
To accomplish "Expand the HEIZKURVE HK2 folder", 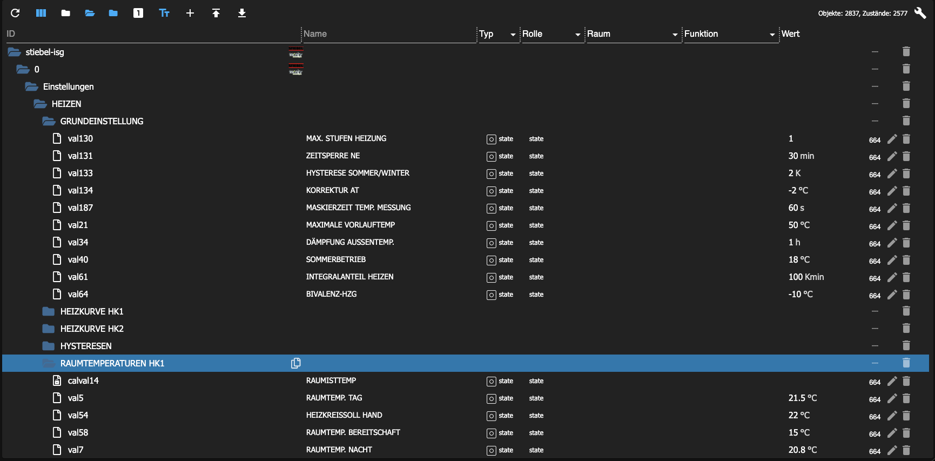I will (x=49, y=329).
